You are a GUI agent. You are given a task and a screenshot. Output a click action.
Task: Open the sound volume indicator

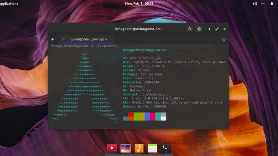(254, 3)
